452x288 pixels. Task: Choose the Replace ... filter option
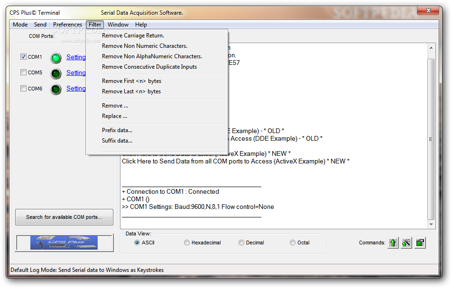click(157, 116)
